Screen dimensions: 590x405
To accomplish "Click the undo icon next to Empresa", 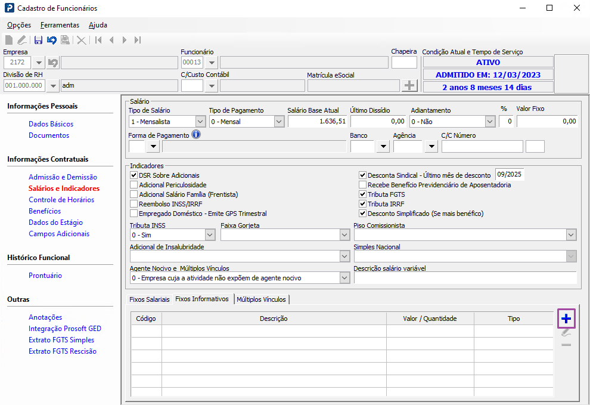I will pyautogui.click(x=53, y=63).
